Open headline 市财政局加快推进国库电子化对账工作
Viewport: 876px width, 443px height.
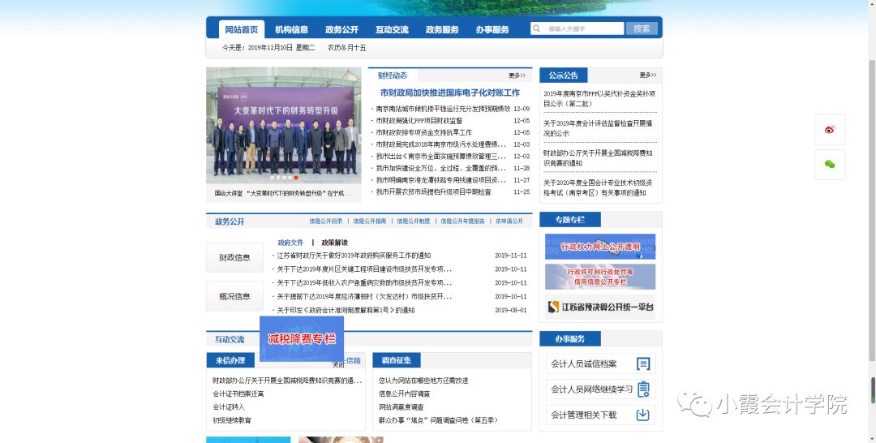point(449,92)
